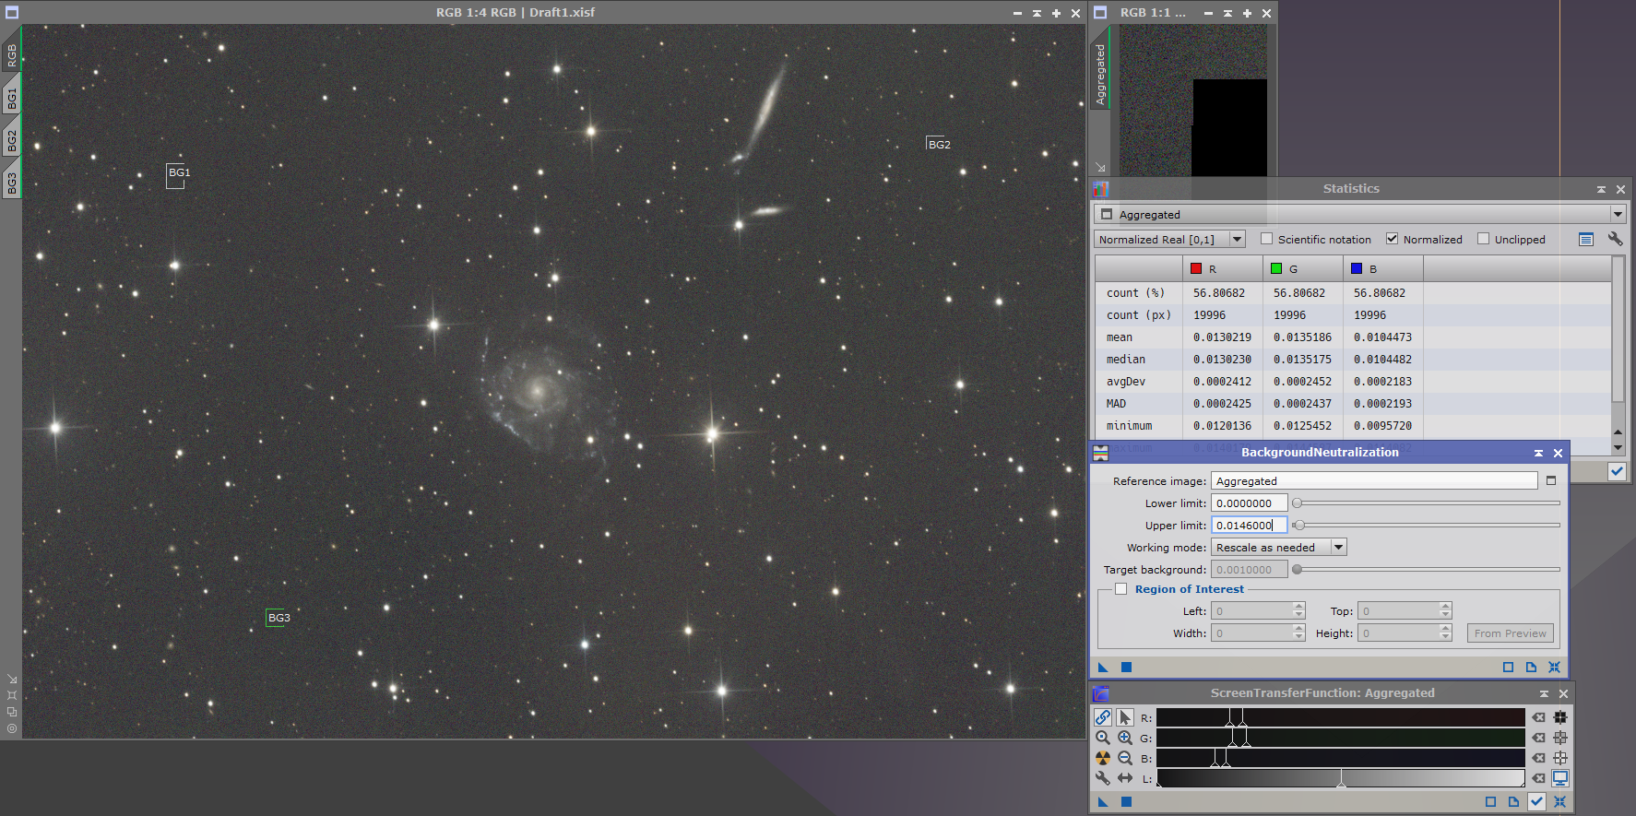1636x816 pixels.
Task: Click the STF Auto Stretch radiation icon
Action: (x=1103, y=758)
